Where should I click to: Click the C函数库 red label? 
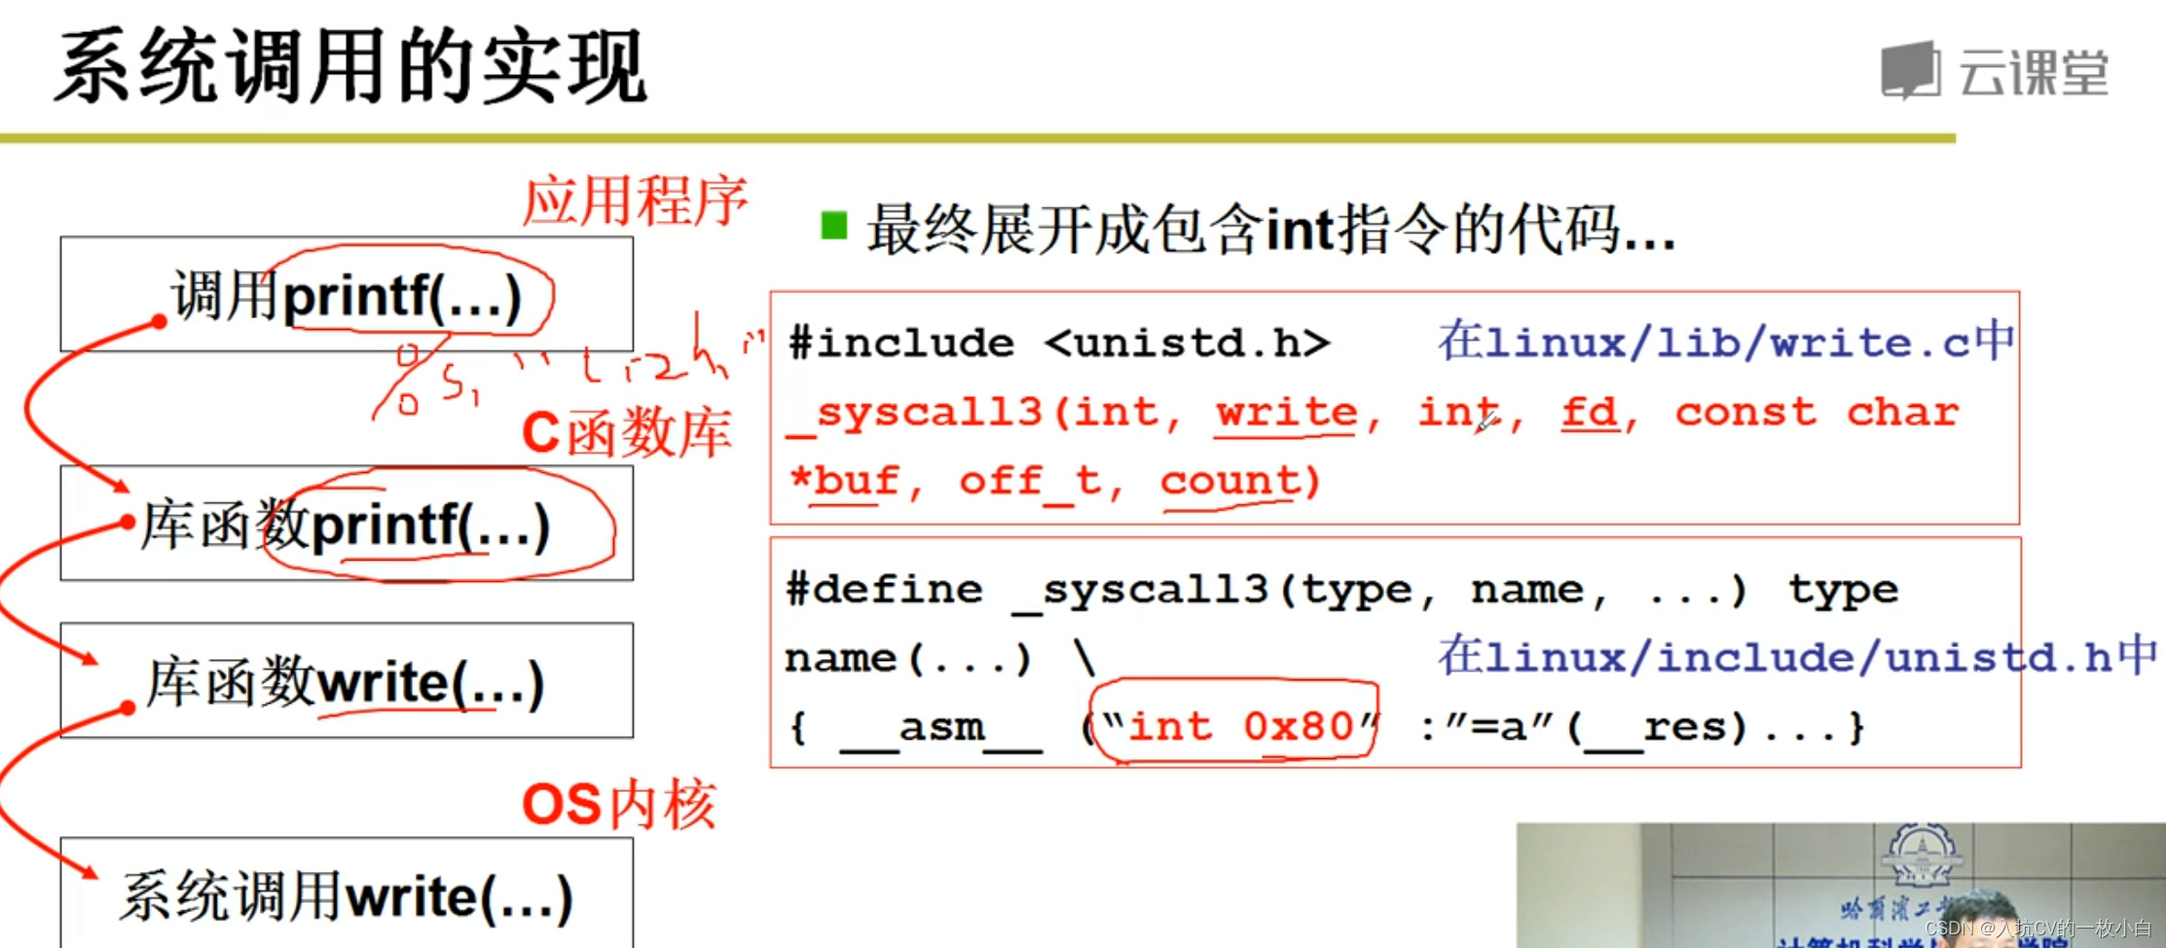click(x=627, y=432)
